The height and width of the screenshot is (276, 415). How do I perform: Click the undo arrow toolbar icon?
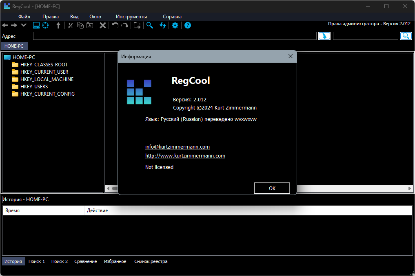(x=115, y=25)
